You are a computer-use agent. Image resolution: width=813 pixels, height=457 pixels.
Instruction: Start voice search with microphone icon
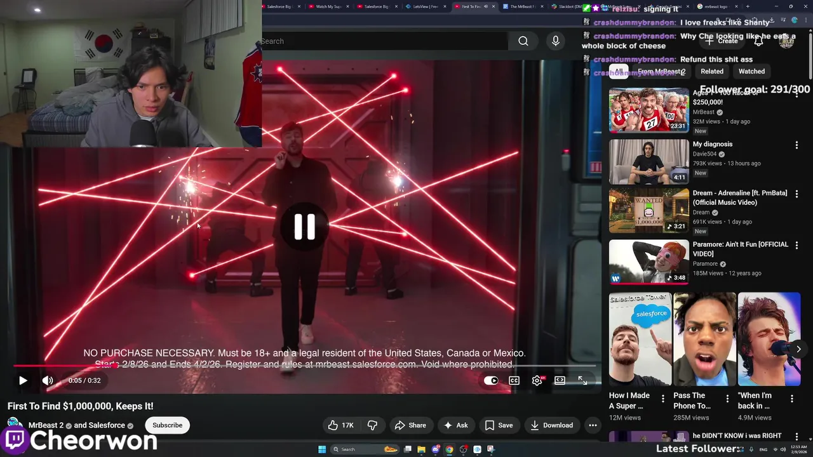tap(556, 41)
